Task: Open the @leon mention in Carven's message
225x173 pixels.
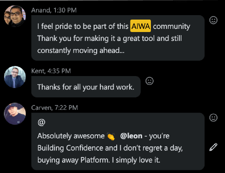Action: pyautogui.click(x=131, y=136)
